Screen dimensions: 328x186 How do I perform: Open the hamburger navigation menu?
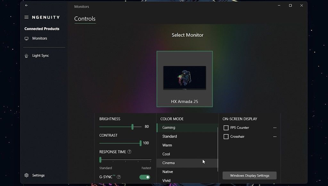[x=26, y=17]
